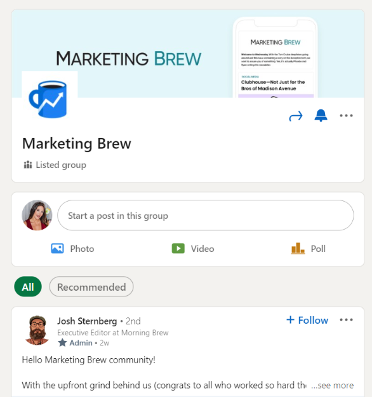
Task: Click the Admin star badge
Action: point(62,343)
